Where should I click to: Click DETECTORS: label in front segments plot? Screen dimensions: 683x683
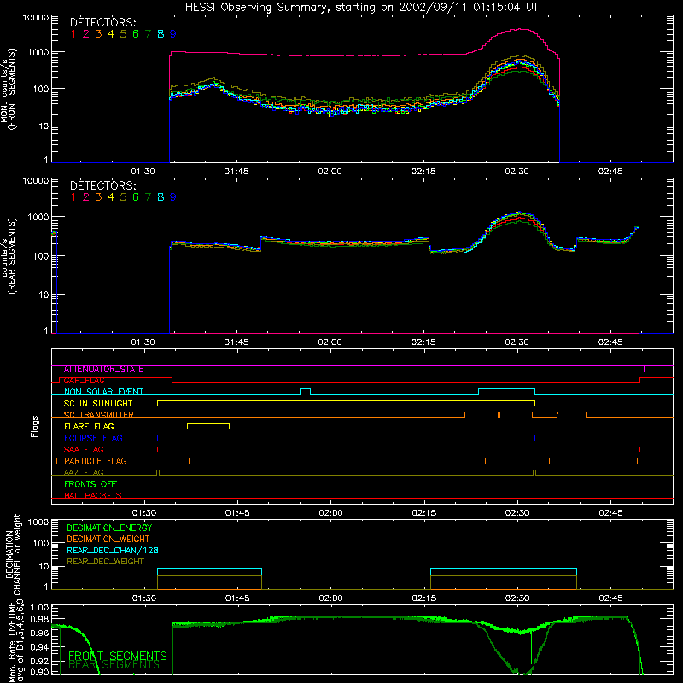point(102,22)
